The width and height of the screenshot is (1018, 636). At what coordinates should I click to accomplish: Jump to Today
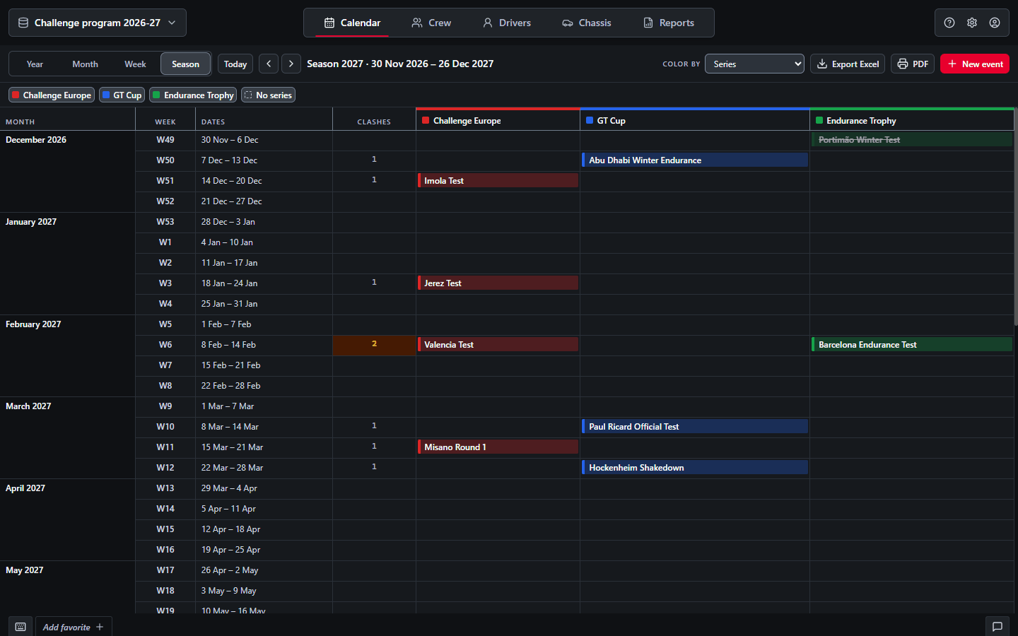(235, 64)
